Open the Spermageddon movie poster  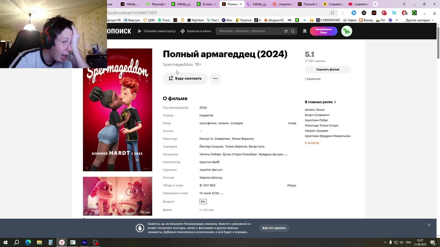click(x=118, y=110)
